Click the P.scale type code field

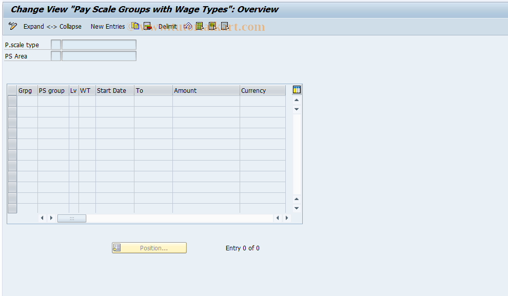coord(56,45)
